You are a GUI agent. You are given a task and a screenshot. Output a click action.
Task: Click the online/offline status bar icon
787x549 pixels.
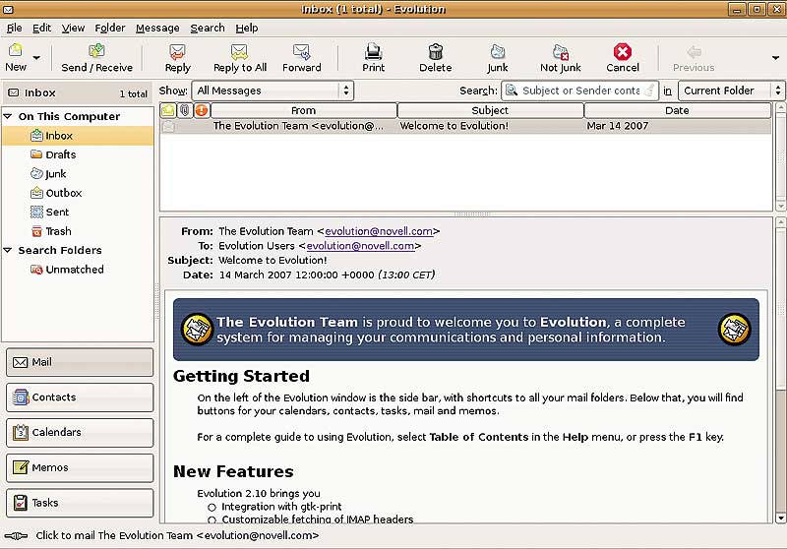click(x=16, y=536)
